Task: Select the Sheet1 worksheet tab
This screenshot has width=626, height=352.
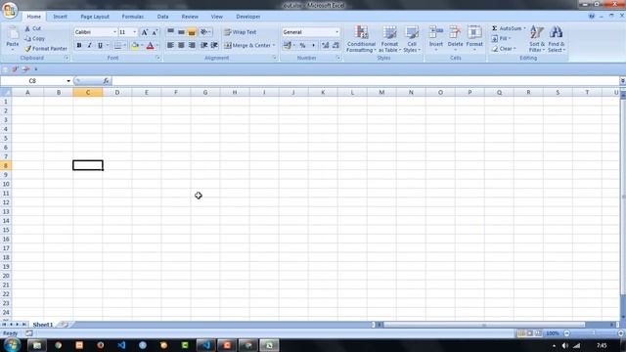Action: pos(43,325)
